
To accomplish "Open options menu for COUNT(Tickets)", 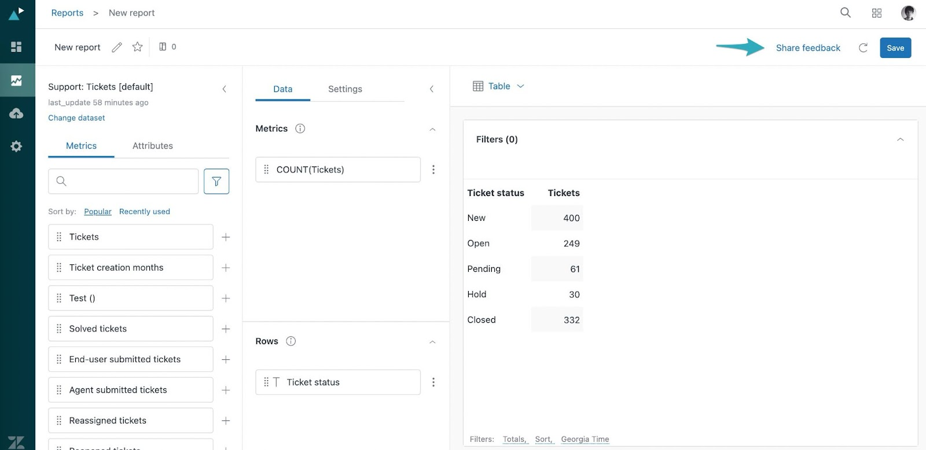I will click(433, 169).
